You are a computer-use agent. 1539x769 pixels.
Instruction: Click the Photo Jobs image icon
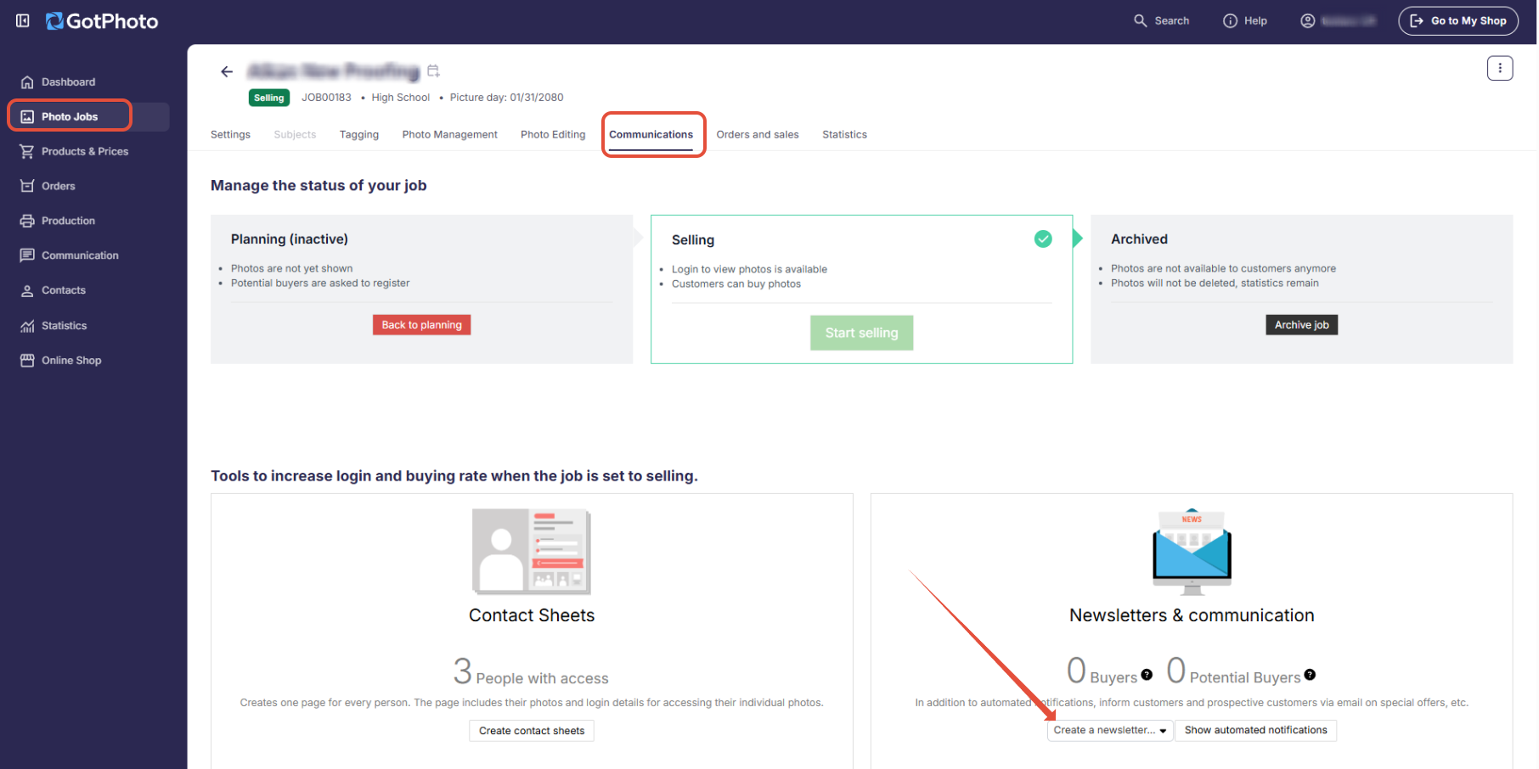[27, 117]
